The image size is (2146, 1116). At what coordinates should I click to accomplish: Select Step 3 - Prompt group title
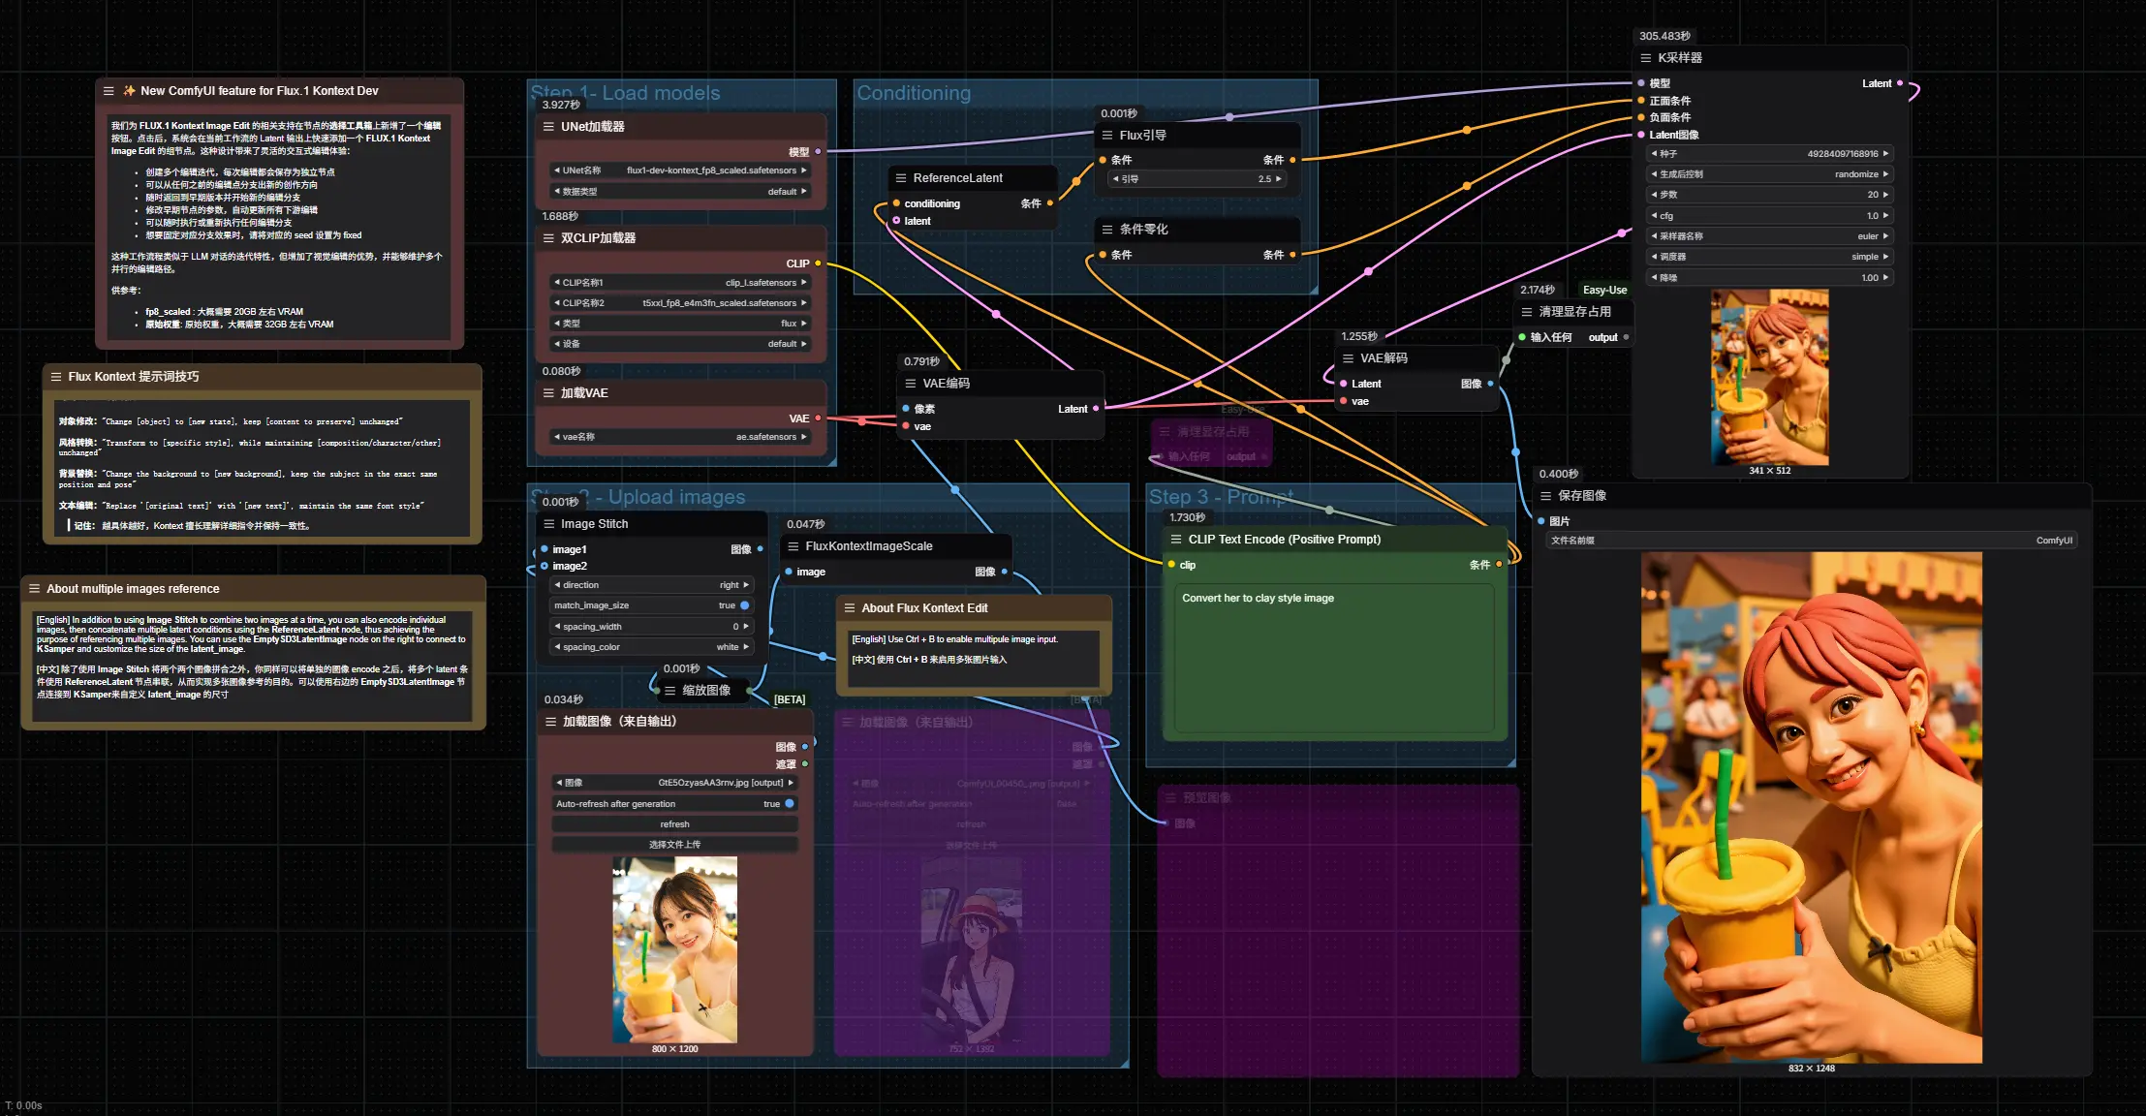coord(1221,497)
